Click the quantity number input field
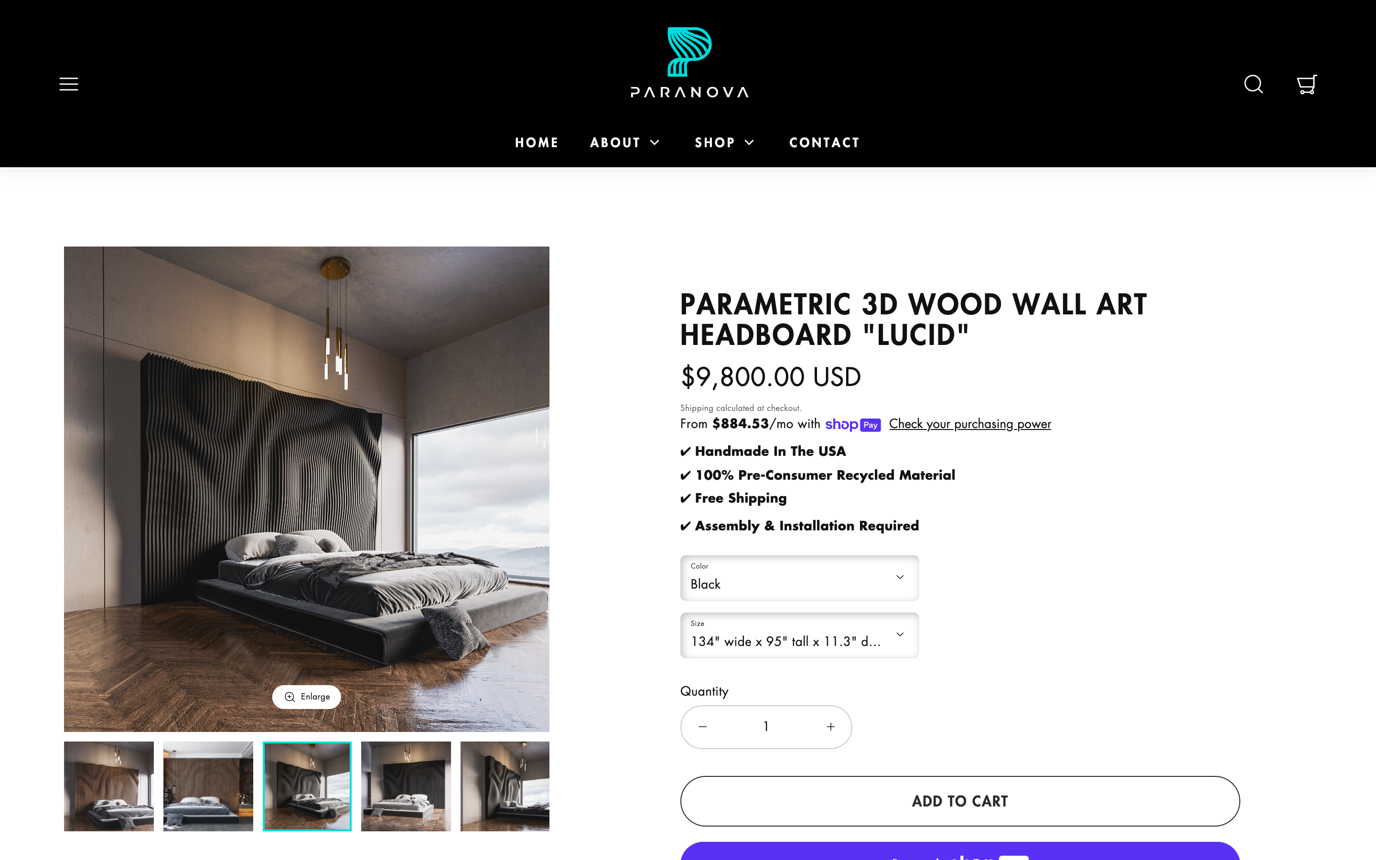The width and height of the screenshot is (1376, 860). 766,726
